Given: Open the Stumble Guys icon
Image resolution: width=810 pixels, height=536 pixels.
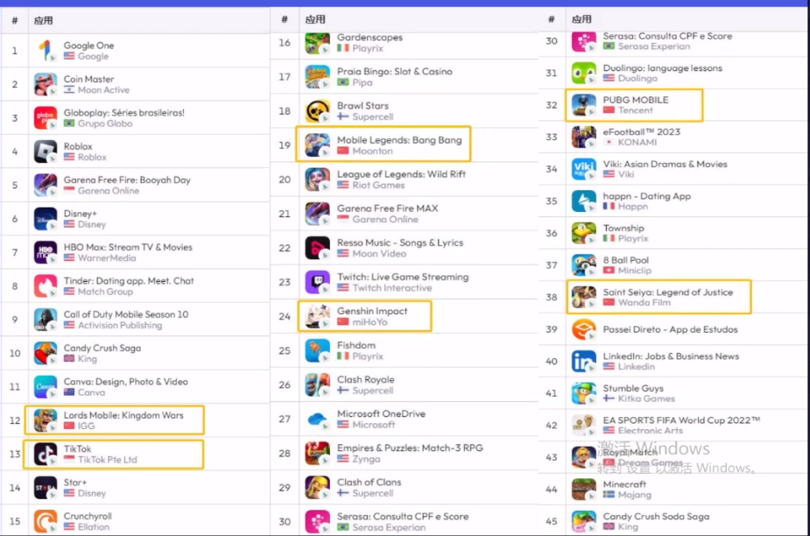Looking at the screenshot, I should pos(584,393).
